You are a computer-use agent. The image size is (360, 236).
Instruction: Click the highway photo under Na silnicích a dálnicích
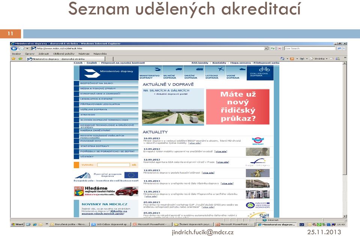click(173, 117)
